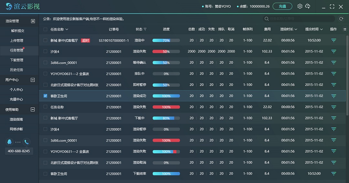349x183 pixels.
Task: Go to 历史任务 in the sidebar
Action: (16, 70)
